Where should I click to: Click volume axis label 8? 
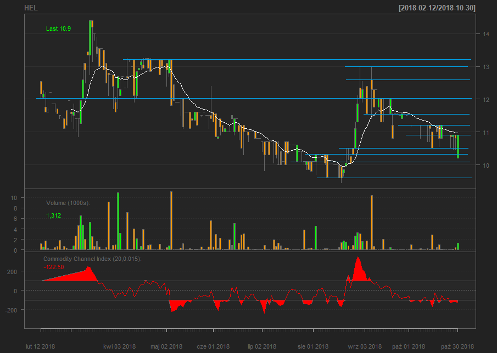point(15,208)
